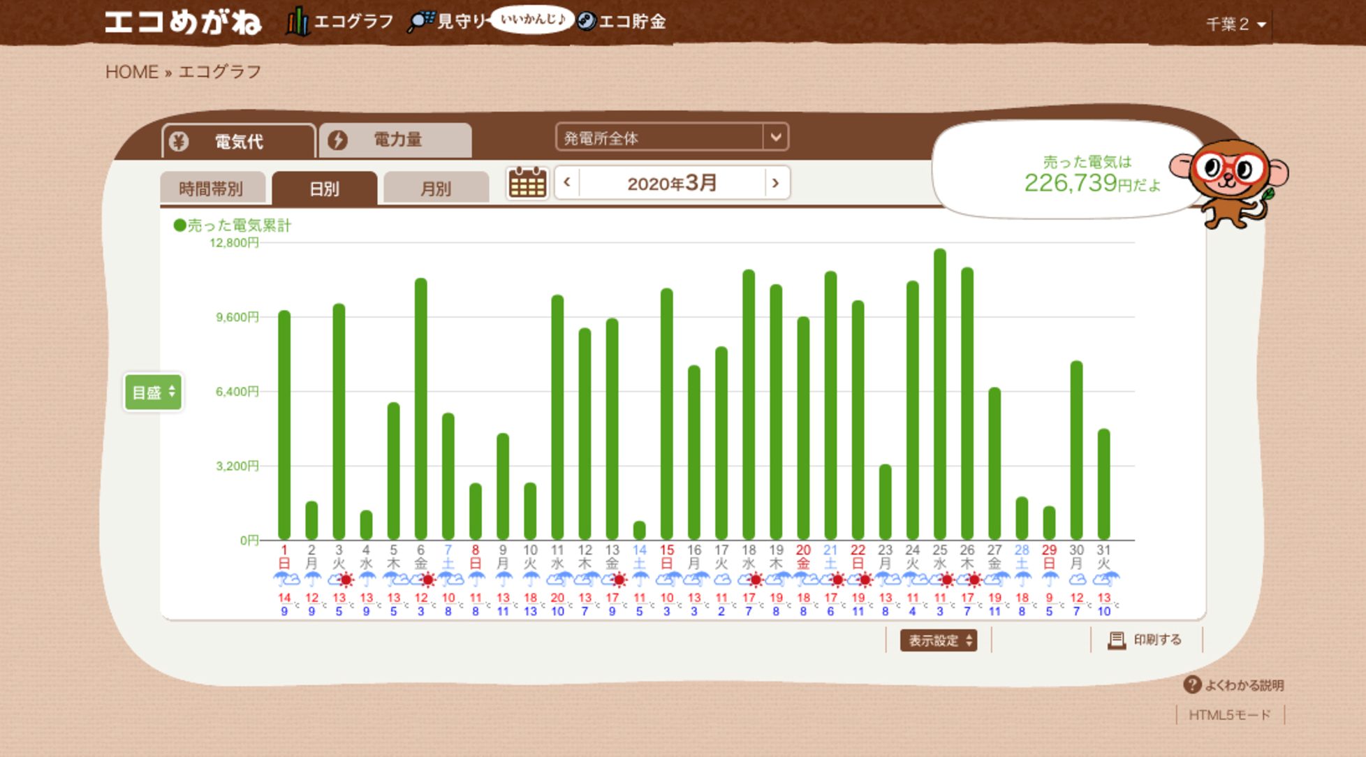1366x757 pixels.
Task: Click the 売った電気累計 legend
Action: [x=233, y=225]
